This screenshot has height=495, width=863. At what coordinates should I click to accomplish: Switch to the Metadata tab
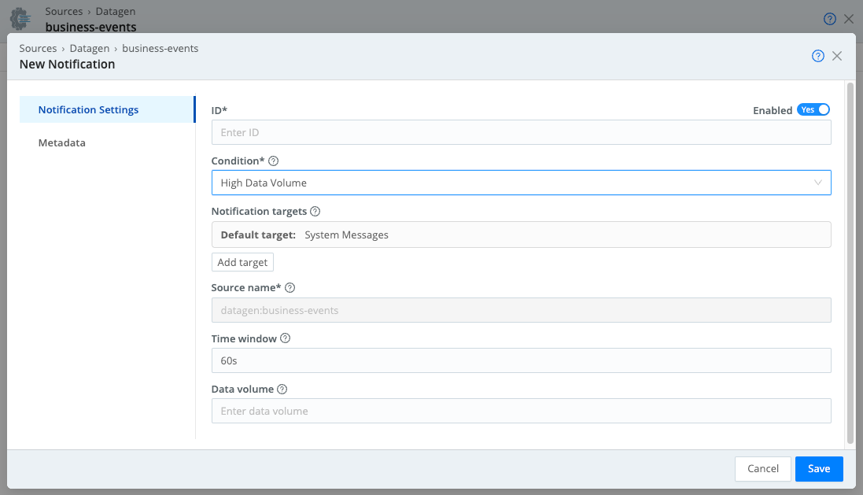coord(61,142)
